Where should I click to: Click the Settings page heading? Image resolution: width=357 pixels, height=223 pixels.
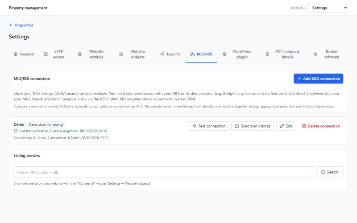[19, 37]
